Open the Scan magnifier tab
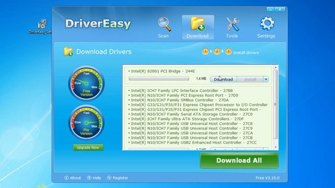Viewport: 335px width, 188px height. coord(164,27)
